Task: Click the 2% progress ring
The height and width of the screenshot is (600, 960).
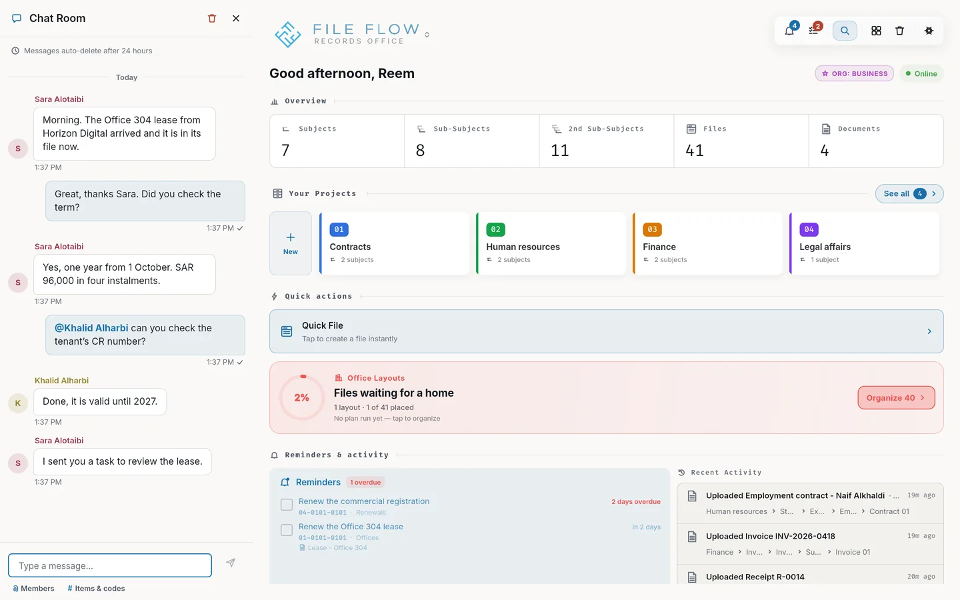Action: click(302, 398)
